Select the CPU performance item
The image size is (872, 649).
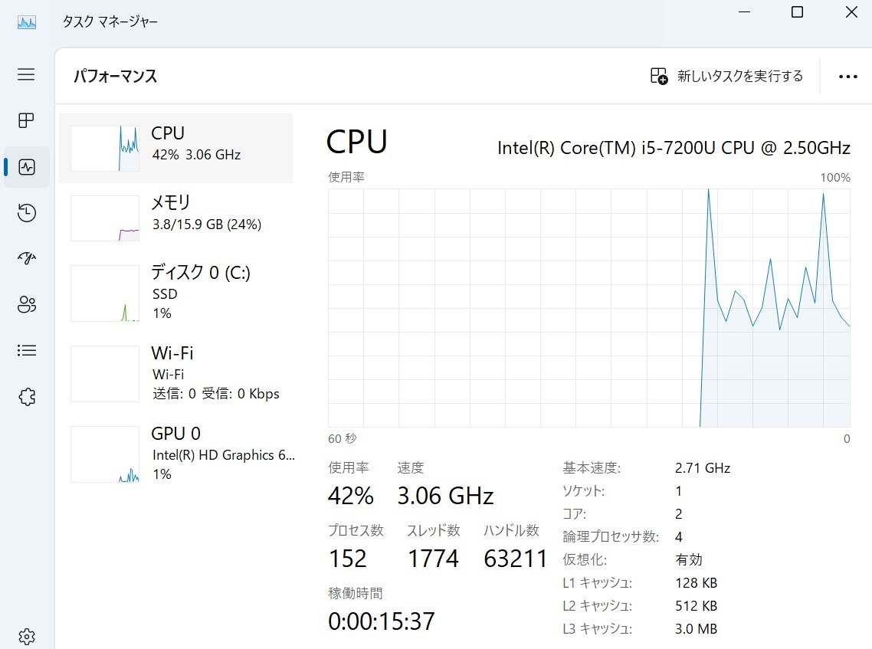pos(176,148)
